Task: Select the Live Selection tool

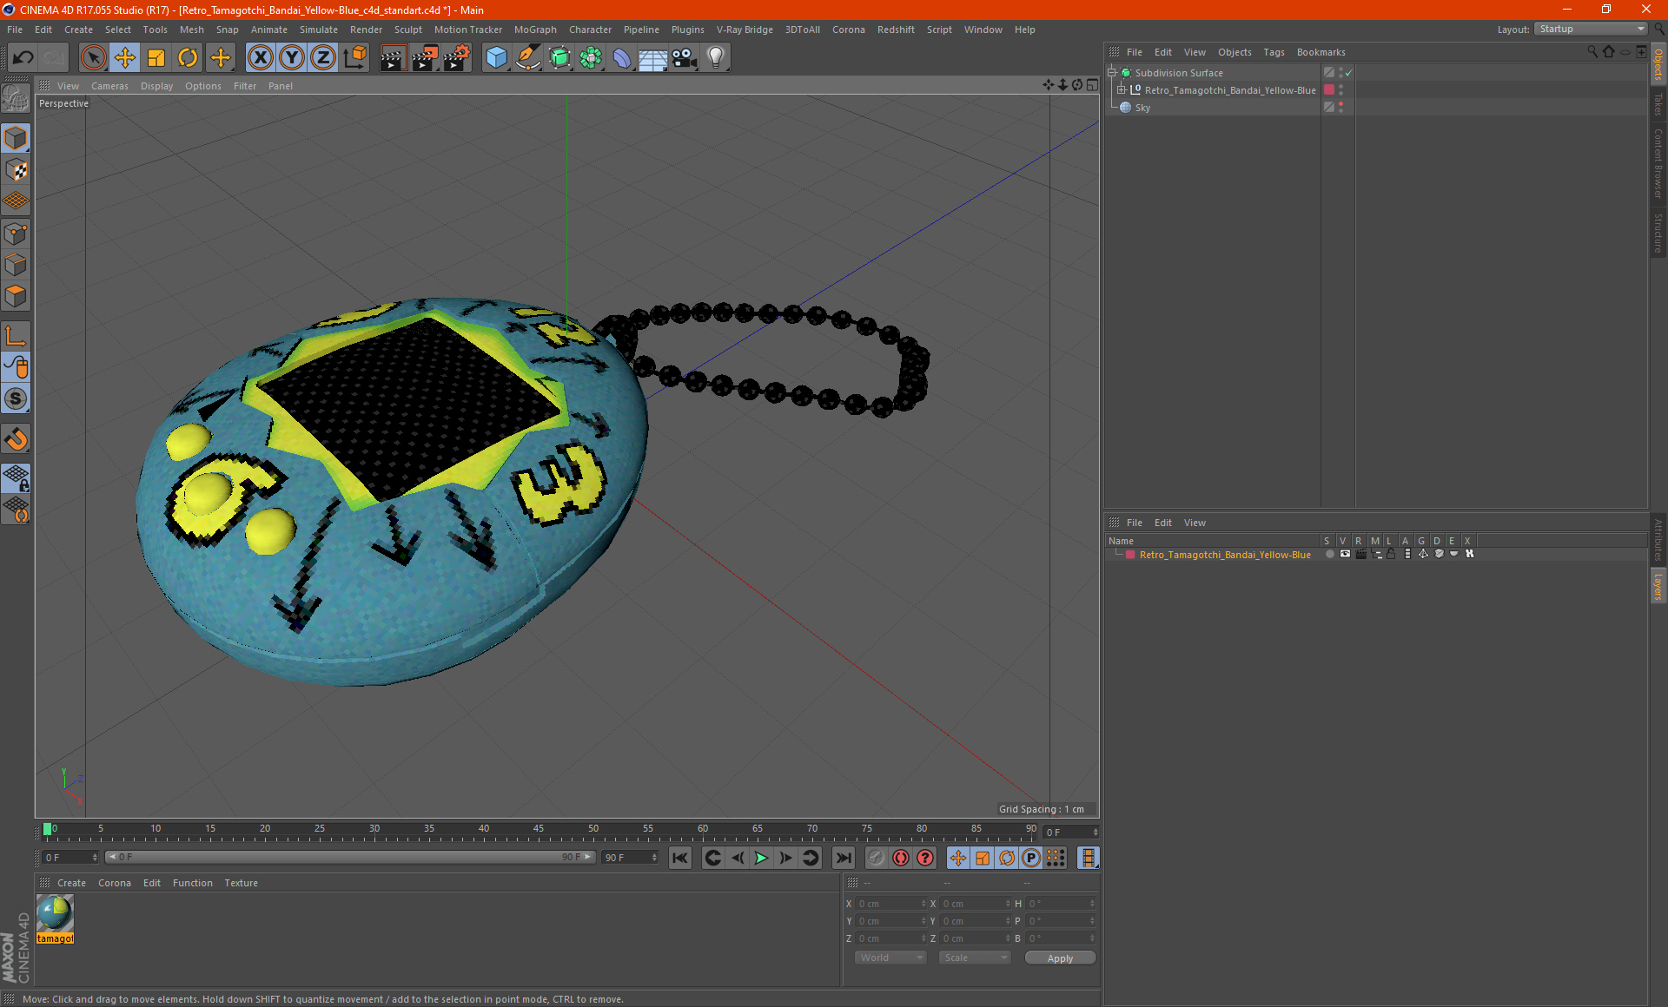Action: (x=93, y=58)
